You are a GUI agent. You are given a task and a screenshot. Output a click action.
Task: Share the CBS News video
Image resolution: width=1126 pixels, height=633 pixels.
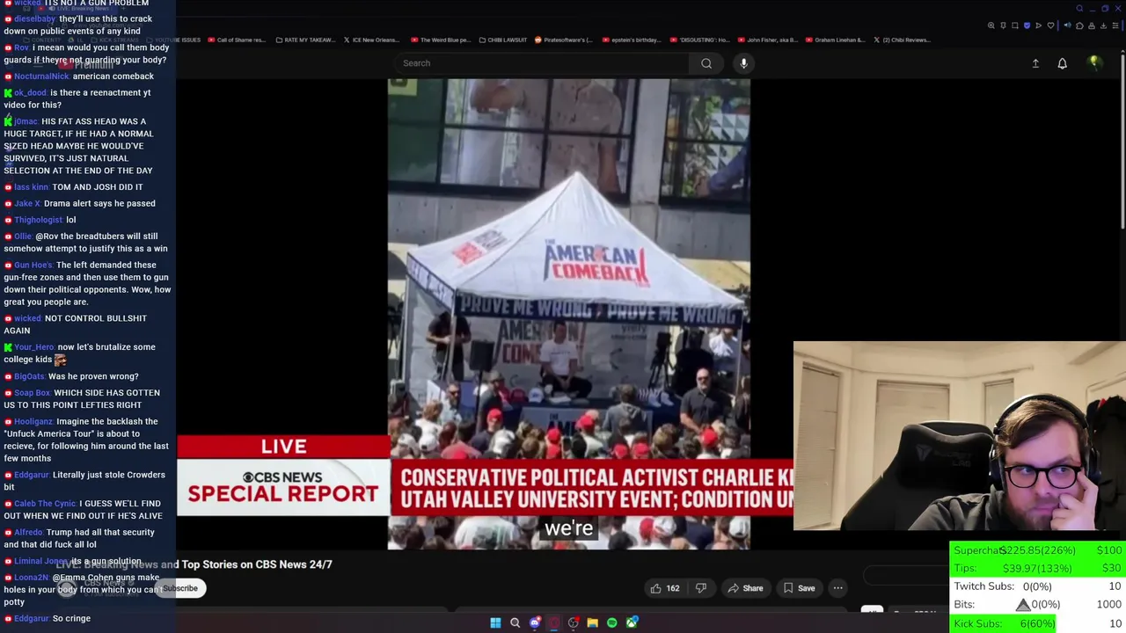(x=744, y=588)
